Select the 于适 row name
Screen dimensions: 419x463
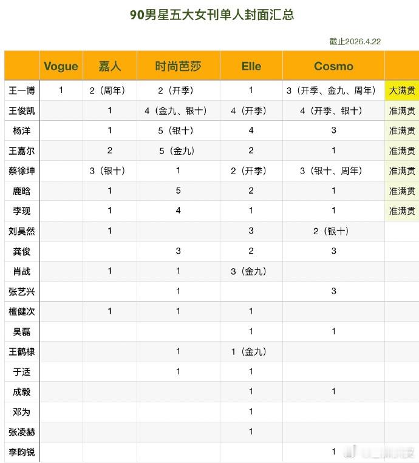22,371
